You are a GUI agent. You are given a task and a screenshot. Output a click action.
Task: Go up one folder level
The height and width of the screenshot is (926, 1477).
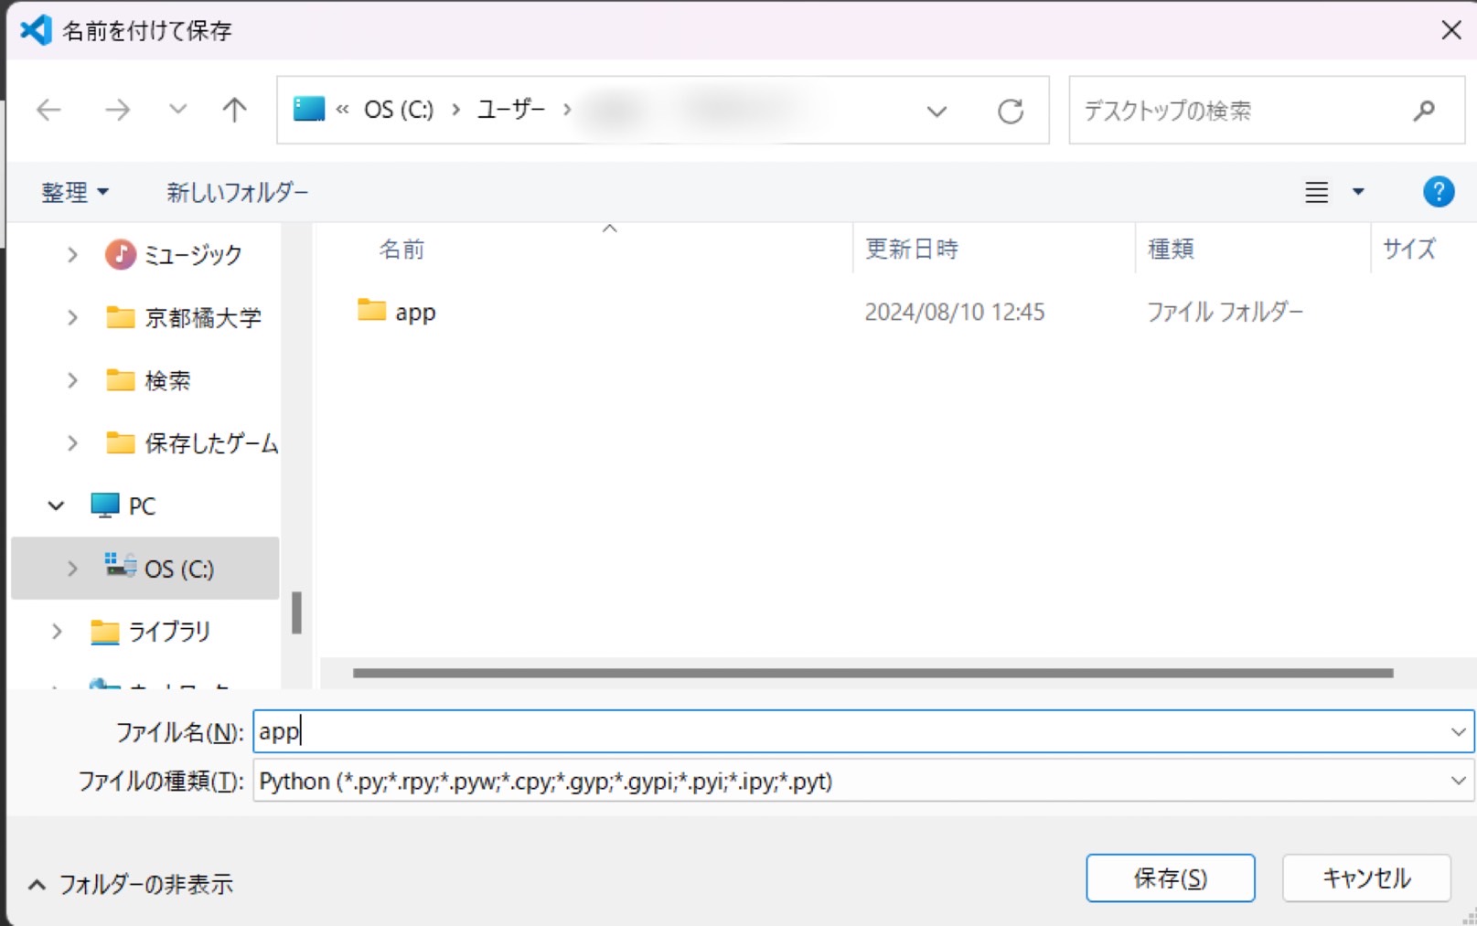[x=234, y=110]
